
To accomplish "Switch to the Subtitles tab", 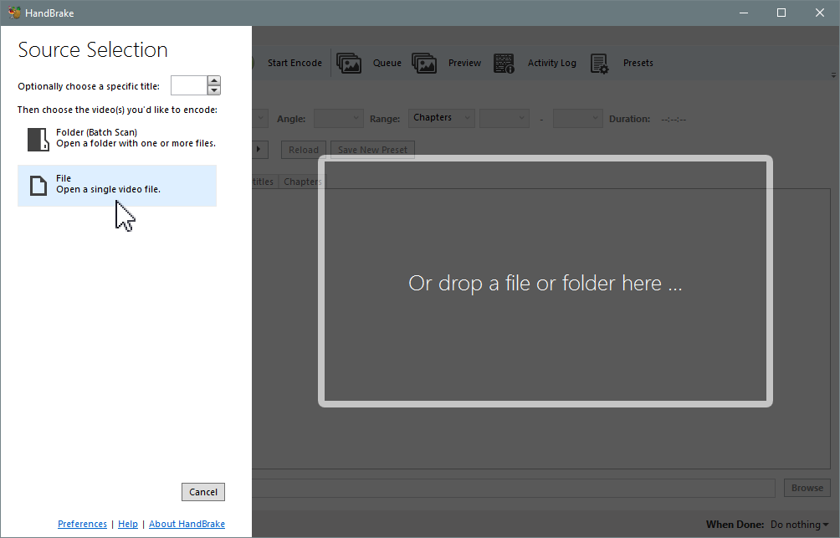I will click(263, 182).
